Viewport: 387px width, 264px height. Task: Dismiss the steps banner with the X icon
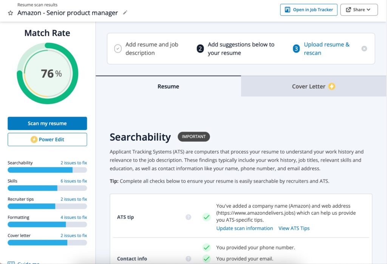coord(364,48)
